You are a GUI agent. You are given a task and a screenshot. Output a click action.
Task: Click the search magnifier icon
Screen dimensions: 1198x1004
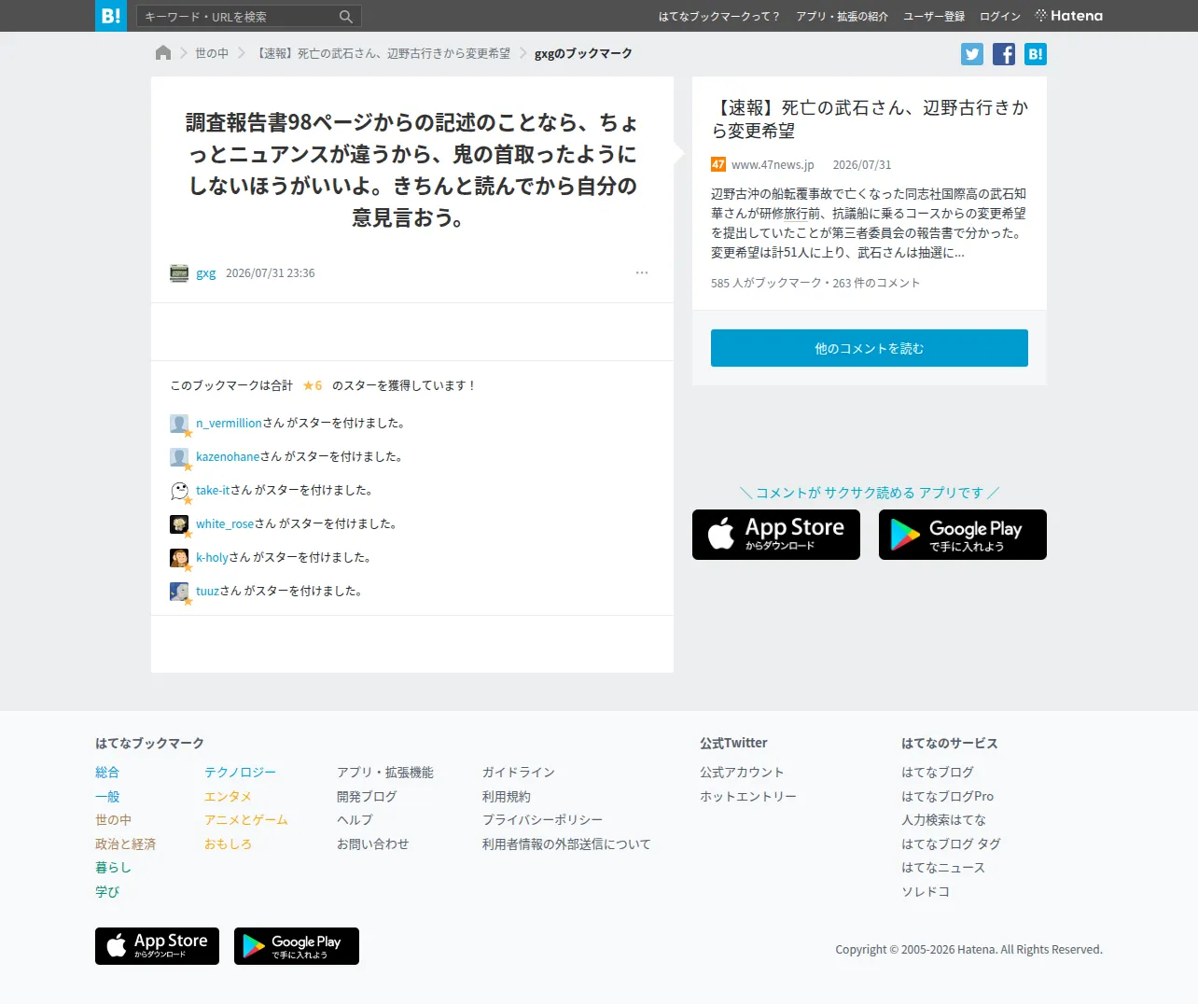coord(346,17)
